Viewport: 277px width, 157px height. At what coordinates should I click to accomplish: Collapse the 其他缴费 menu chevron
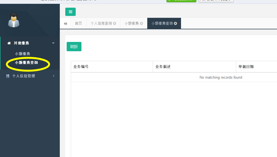[53, 43]
